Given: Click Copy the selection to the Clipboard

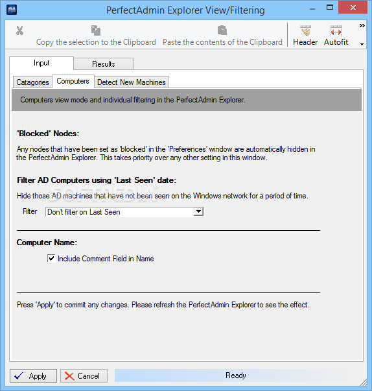Looking at the screenshot, I should (x=96, y=36).
